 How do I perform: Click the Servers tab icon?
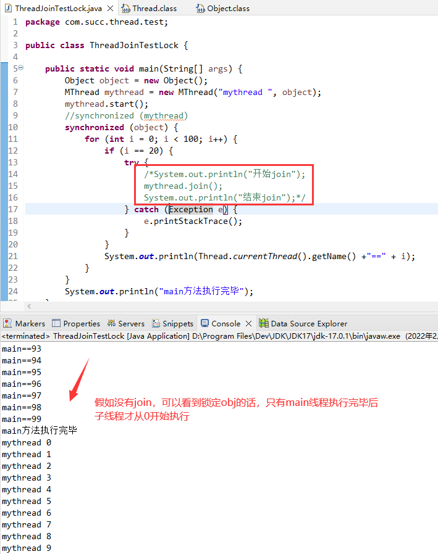[x=111, y=323]
